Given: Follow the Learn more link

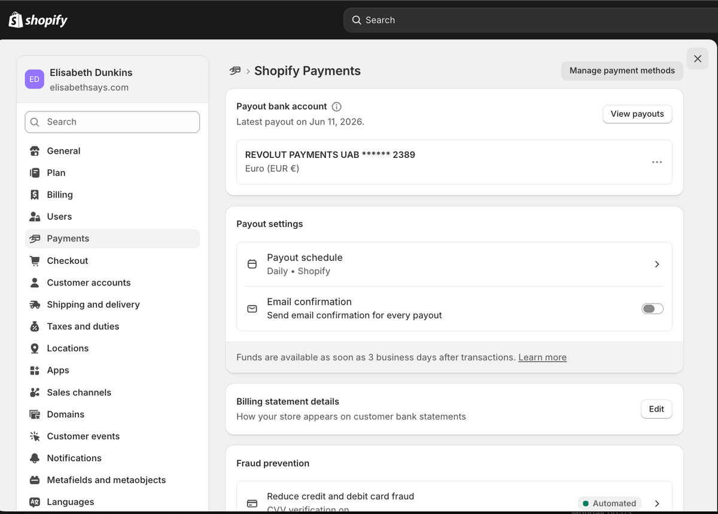Looking at the screenshot, I should (x=542, y=357).
